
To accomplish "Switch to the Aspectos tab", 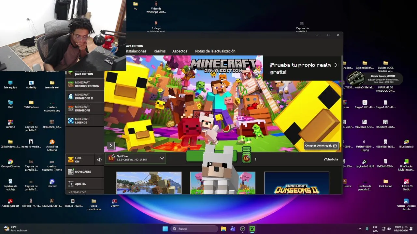I will [180, 51].
